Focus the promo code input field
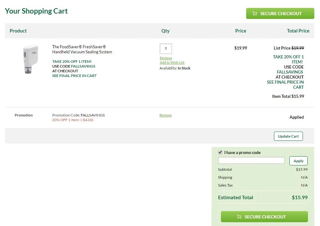The height and width of the screenshot is (226, 320). coord(251,160)
